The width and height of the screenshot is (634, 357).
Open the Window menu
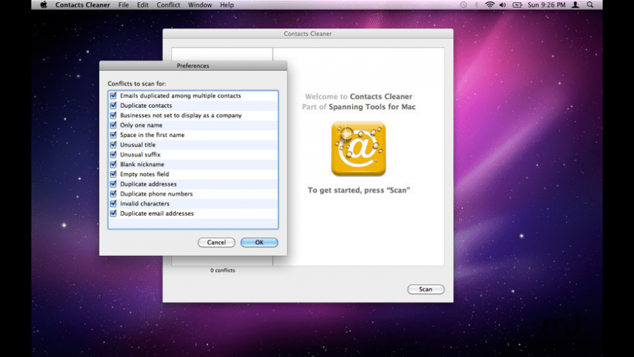coord(200,5)
